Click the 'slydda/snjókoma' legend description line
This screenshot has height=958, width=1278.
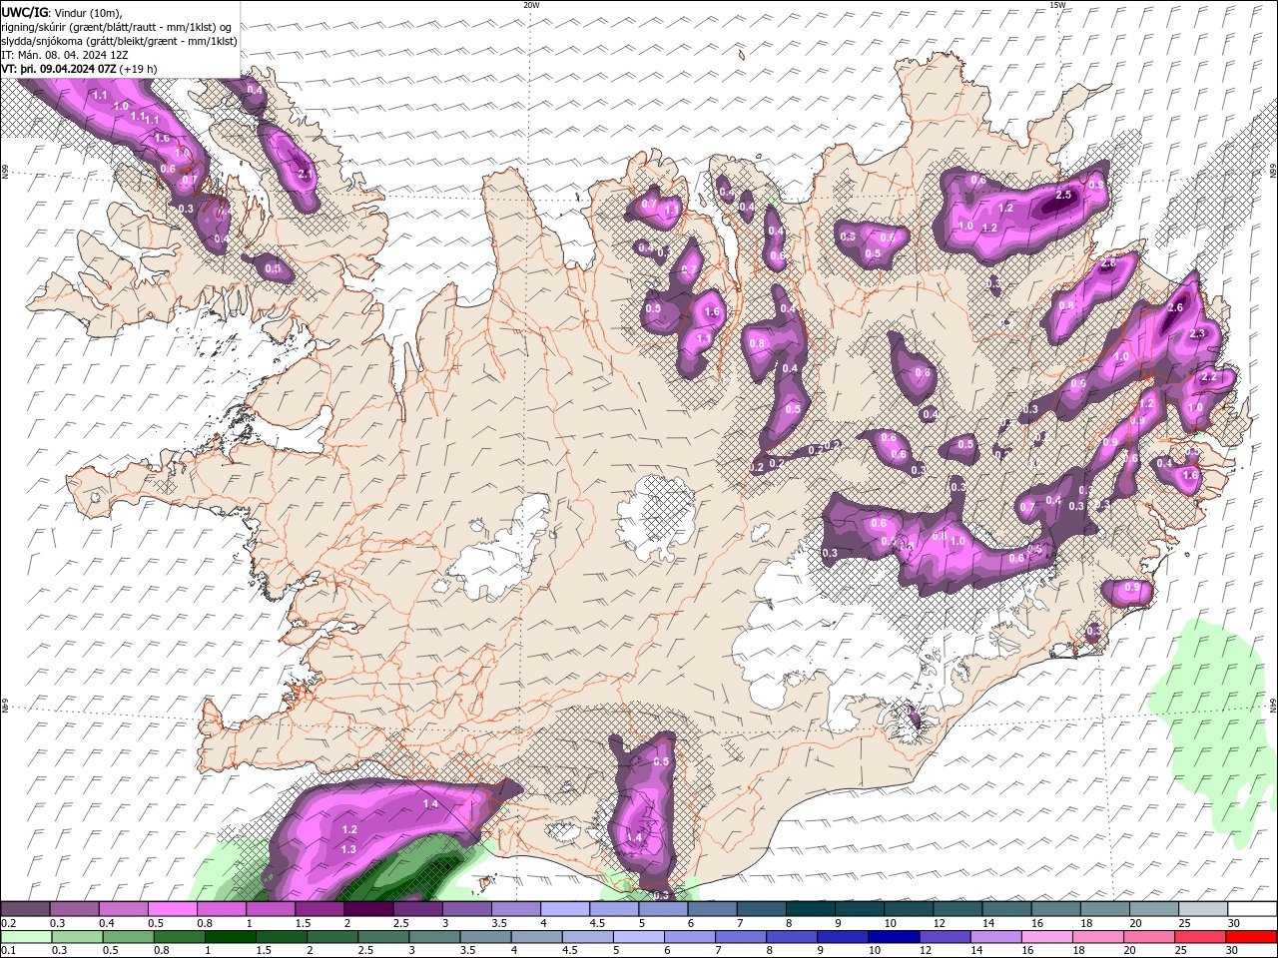point(120,41)
